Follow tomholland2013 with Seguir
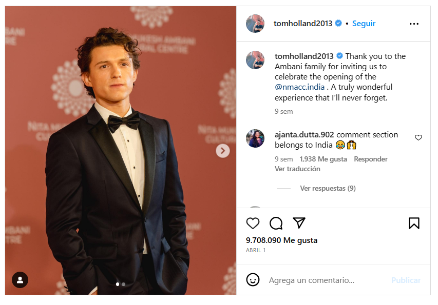438x305 pixels. [364, 24]
